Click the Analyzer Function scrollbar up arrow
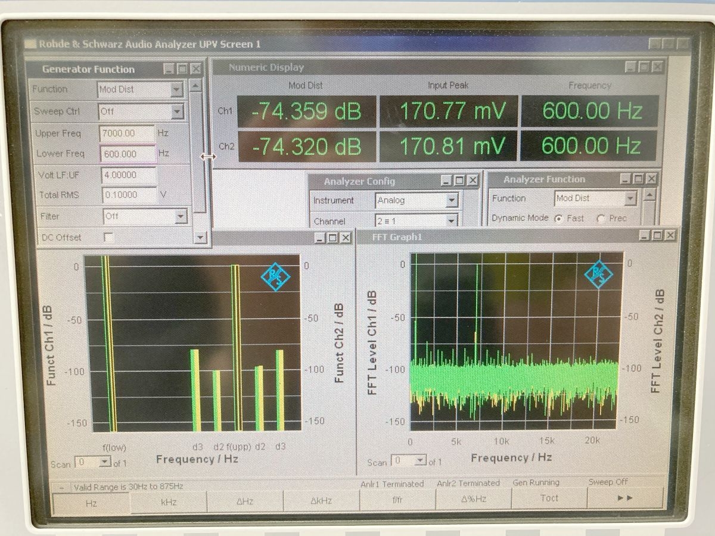This screenshot has height=536, width=715. [x=649, y=195]
